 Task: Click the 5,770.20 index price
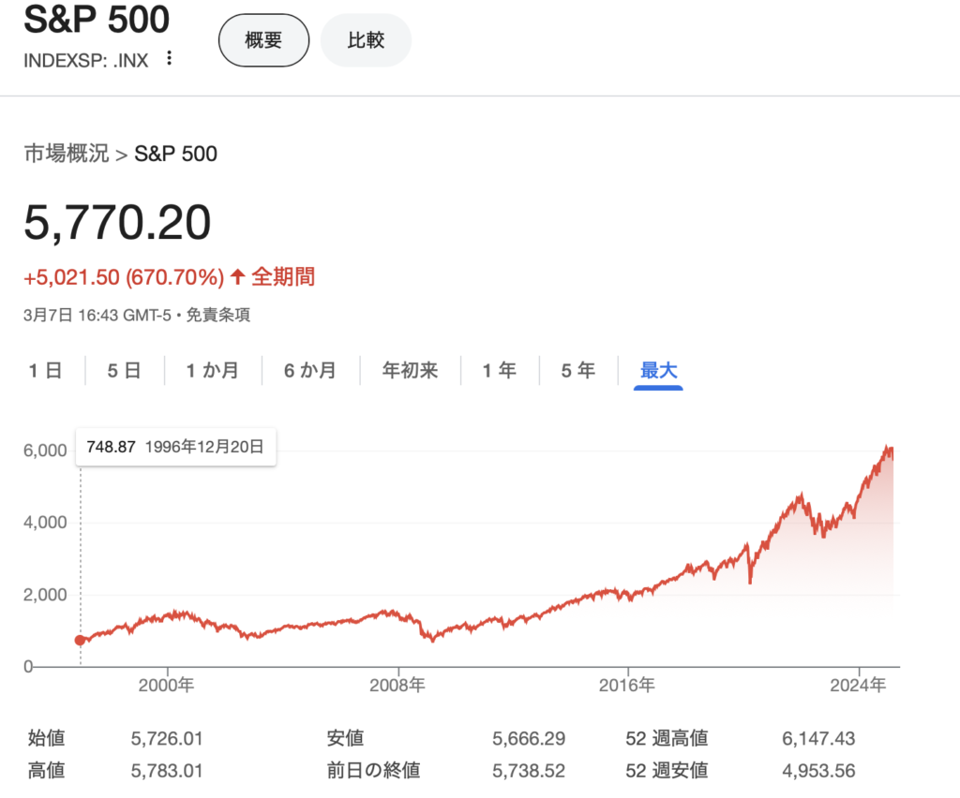(x=117, y=223)
